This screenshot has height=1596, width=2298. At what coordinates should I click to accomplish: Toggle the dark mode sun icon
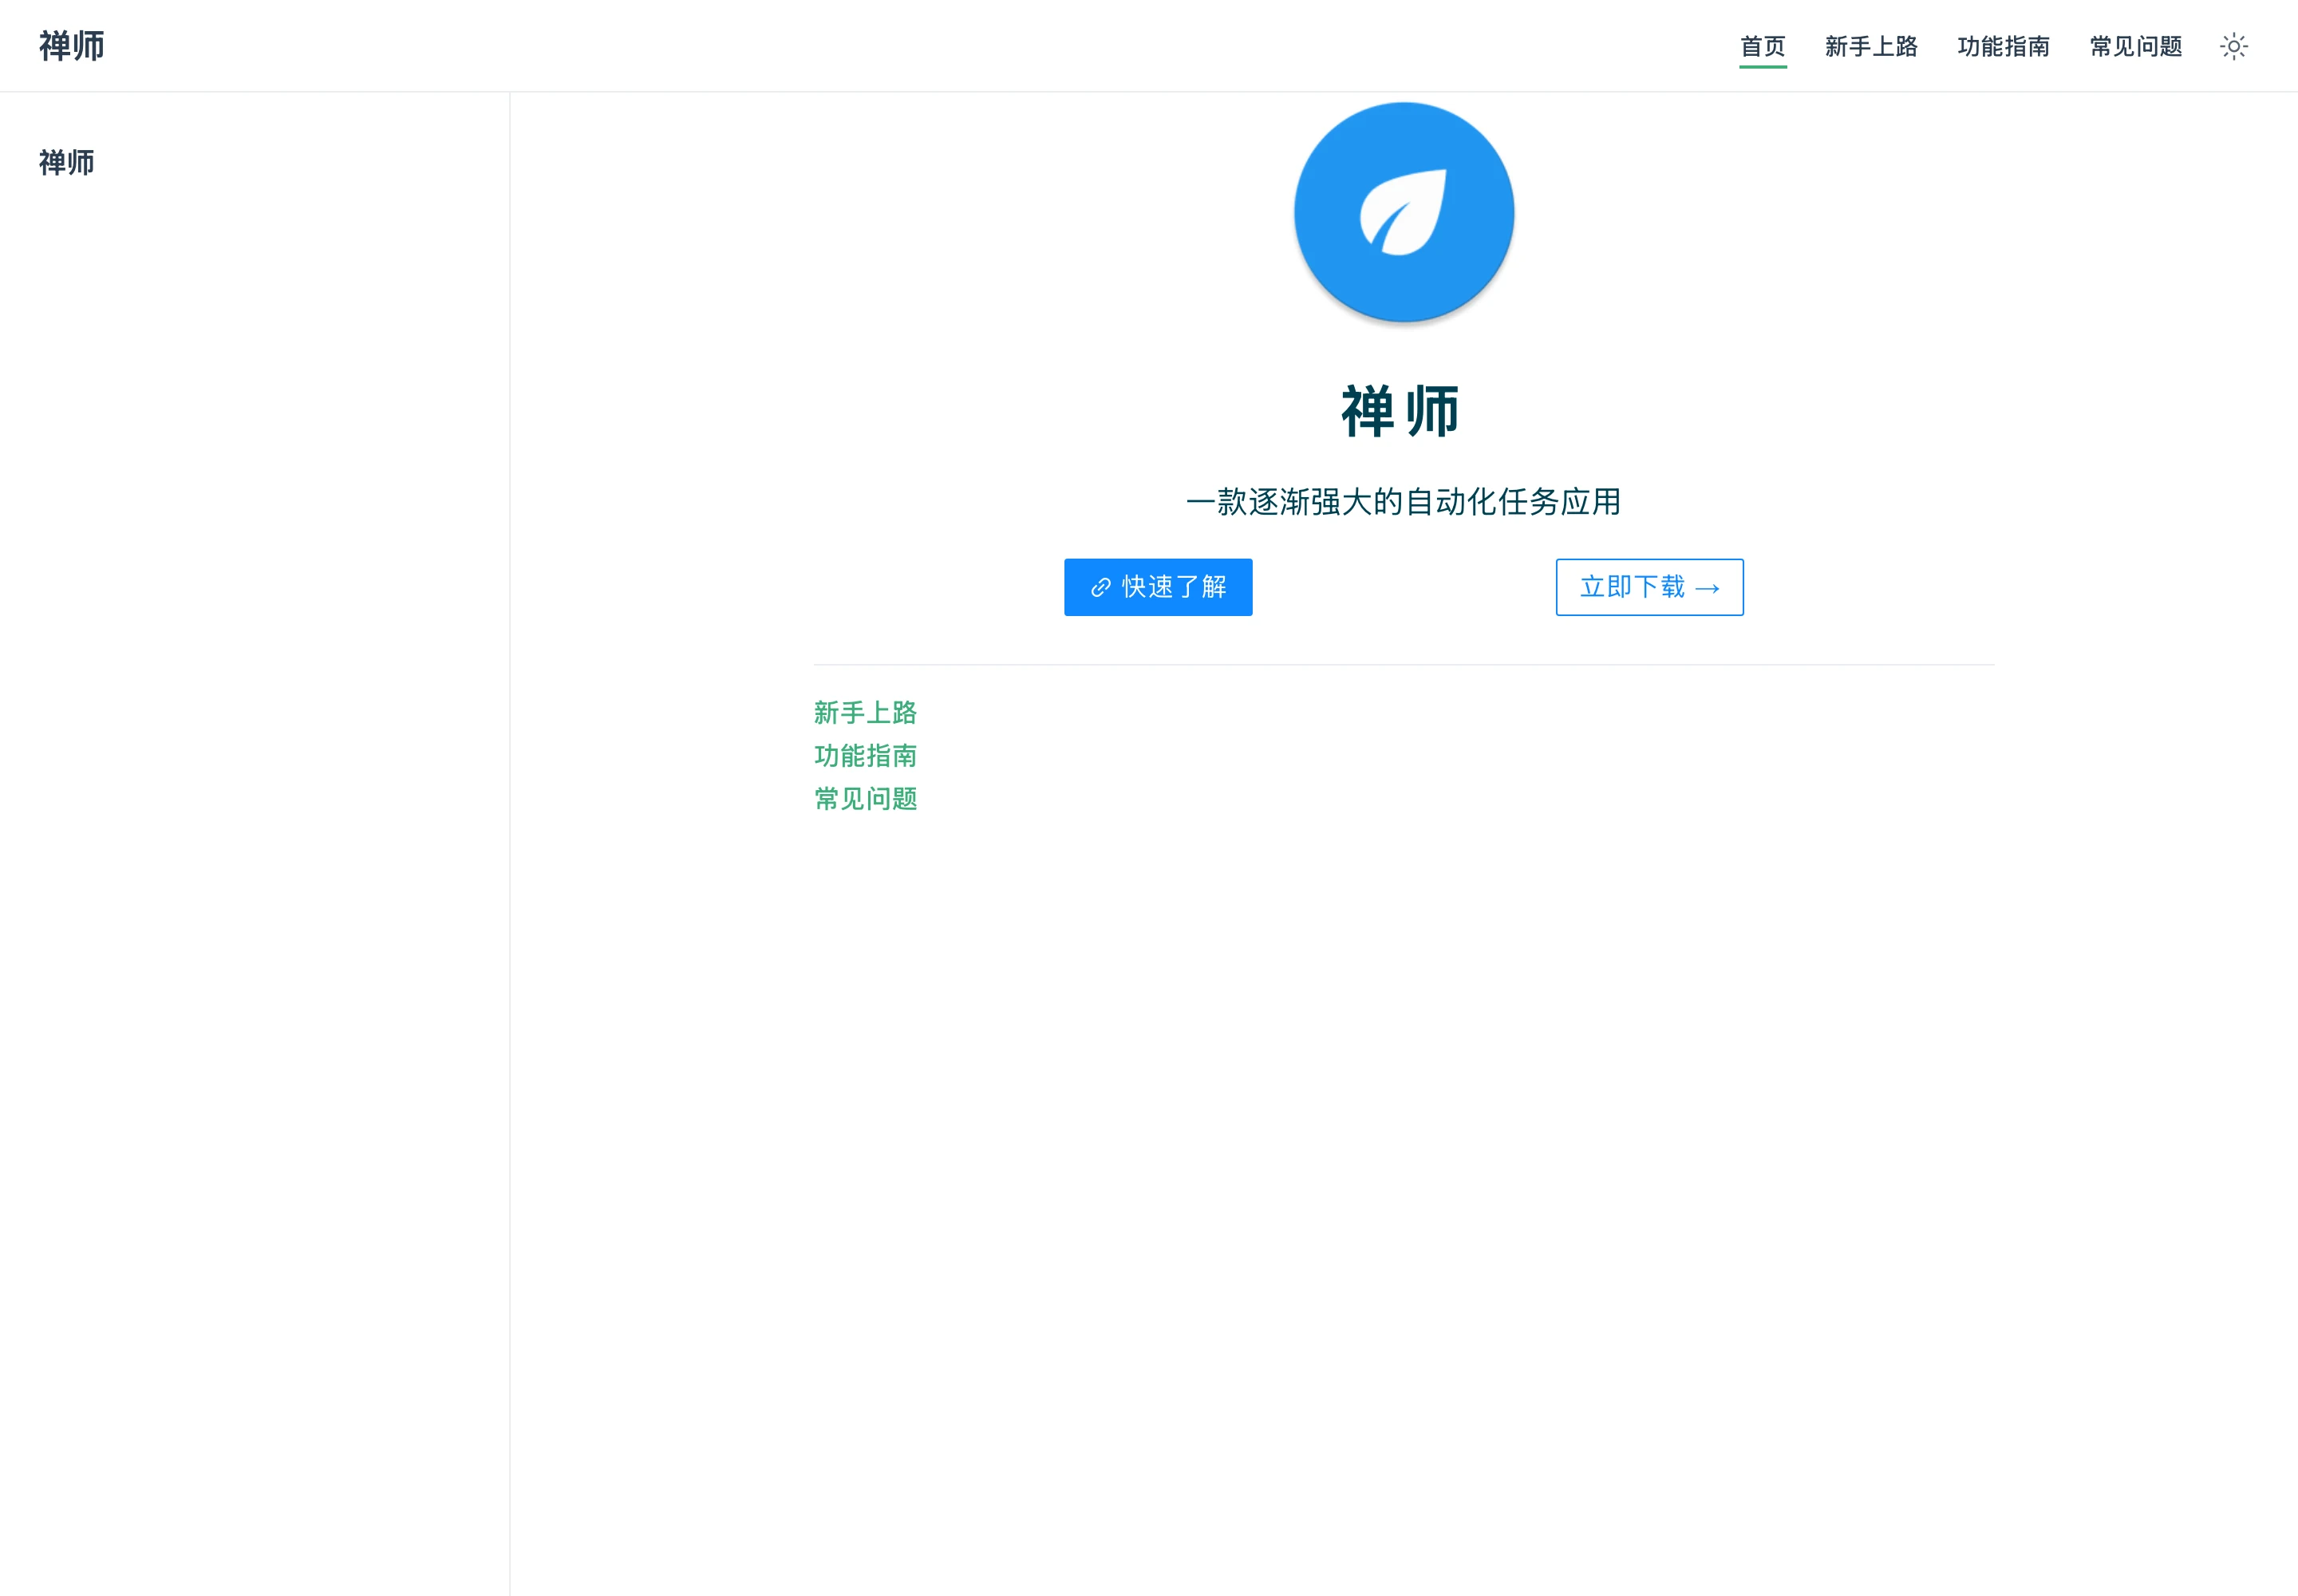(2233, 46)
